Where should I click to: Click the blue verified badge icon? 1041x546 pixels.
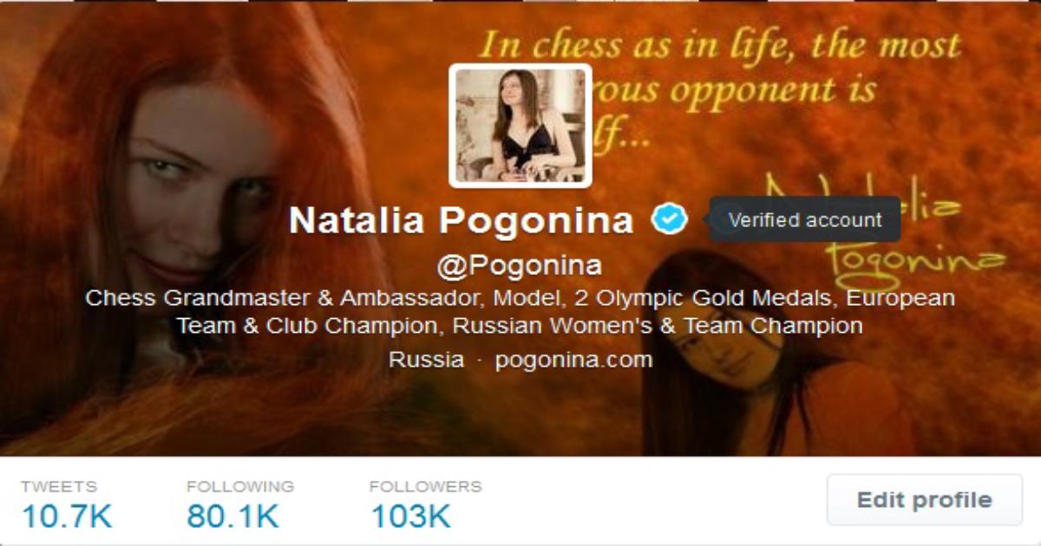click(670, 219)
